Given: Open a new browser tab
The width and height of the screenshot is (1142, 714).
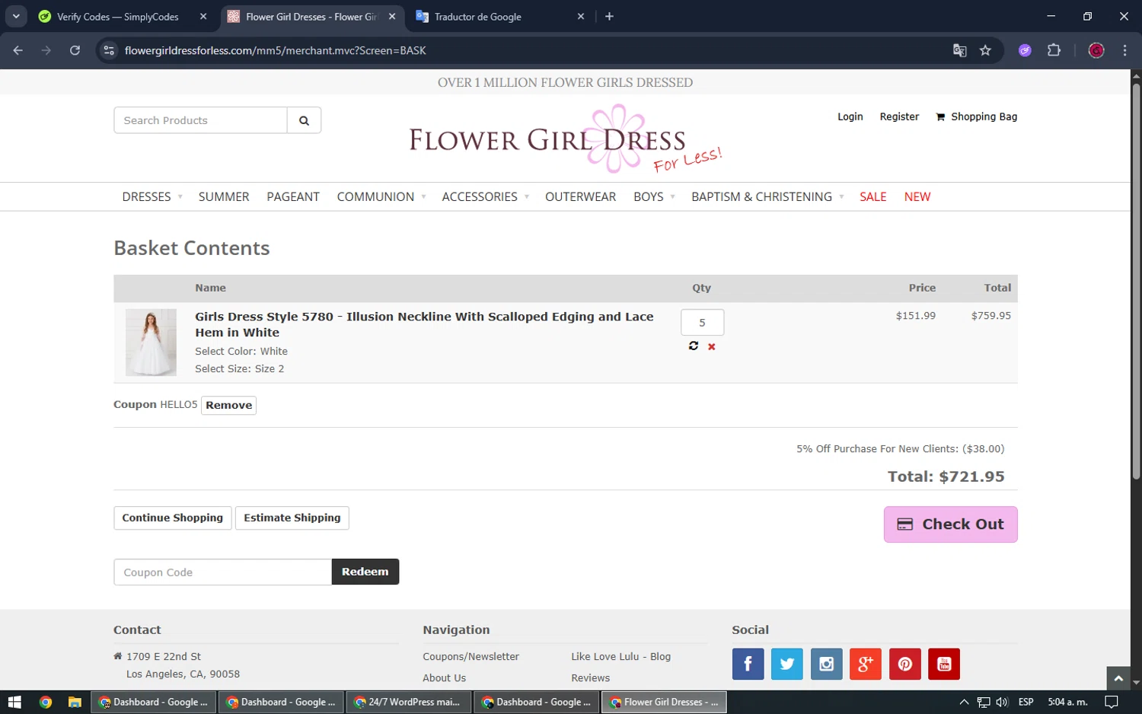Looking at the screenshot, I should 609,16.
